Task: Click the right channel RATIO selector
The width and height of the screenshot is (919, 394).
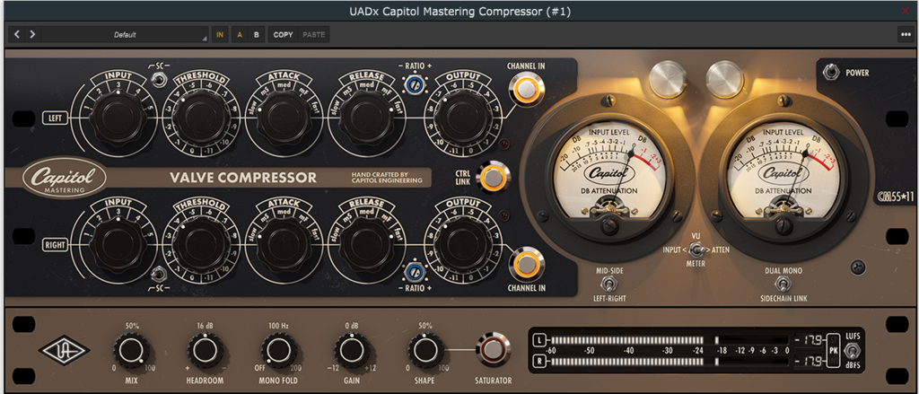Action: 415,271
